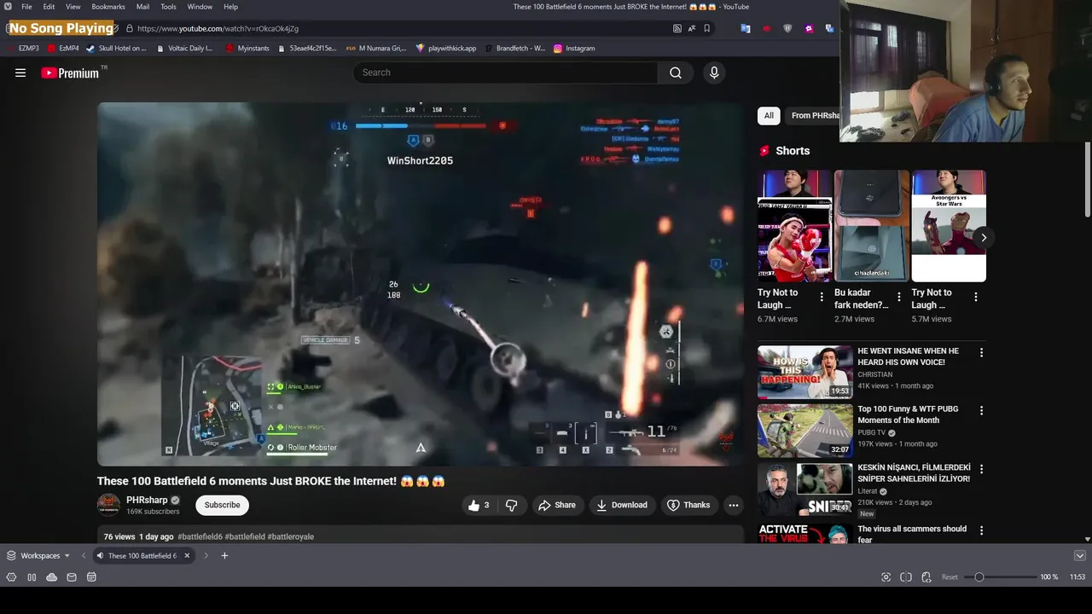Viewport: 1092px width, 614px height.
Task: Open the EZMP3 bookmark
Action: (x=23, y=49)
